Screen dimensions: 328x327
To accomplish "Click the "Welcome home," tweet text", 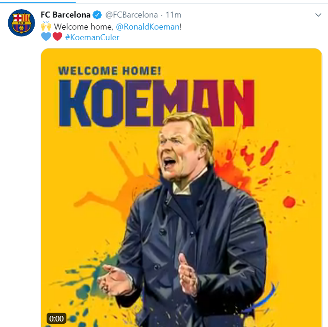I will [83, 26].
